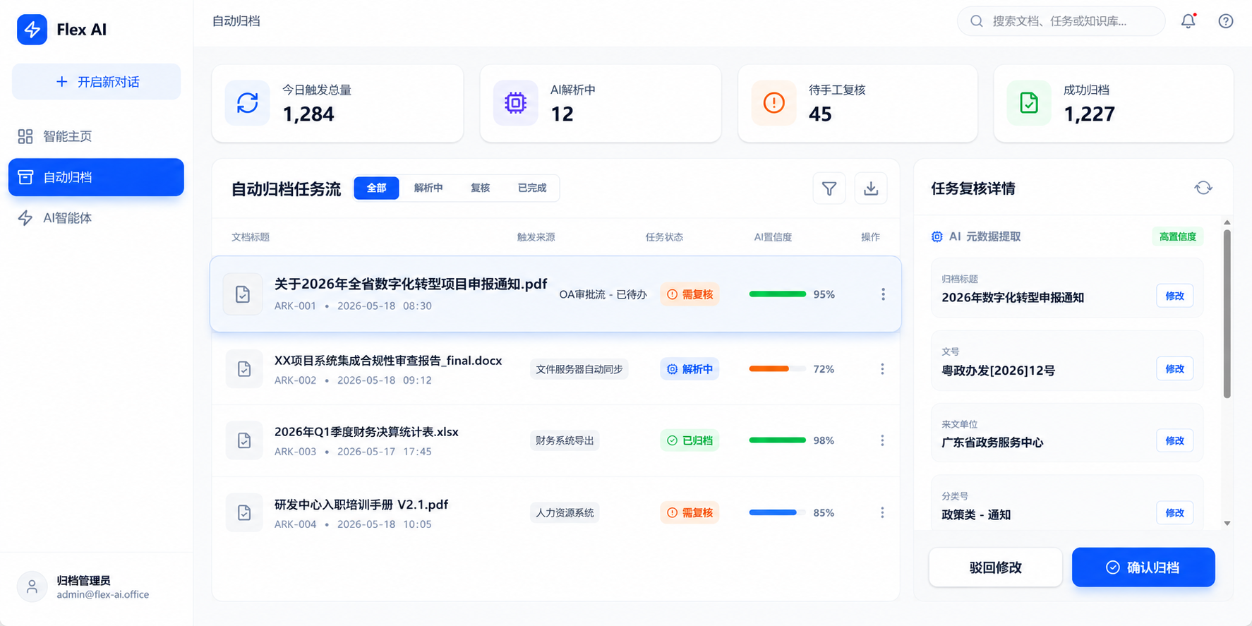Image resolution: width=1252 pixels, height=626 pixels.
Task: Start a new chat with 开启新对话
Action: [x=96, y=82]
